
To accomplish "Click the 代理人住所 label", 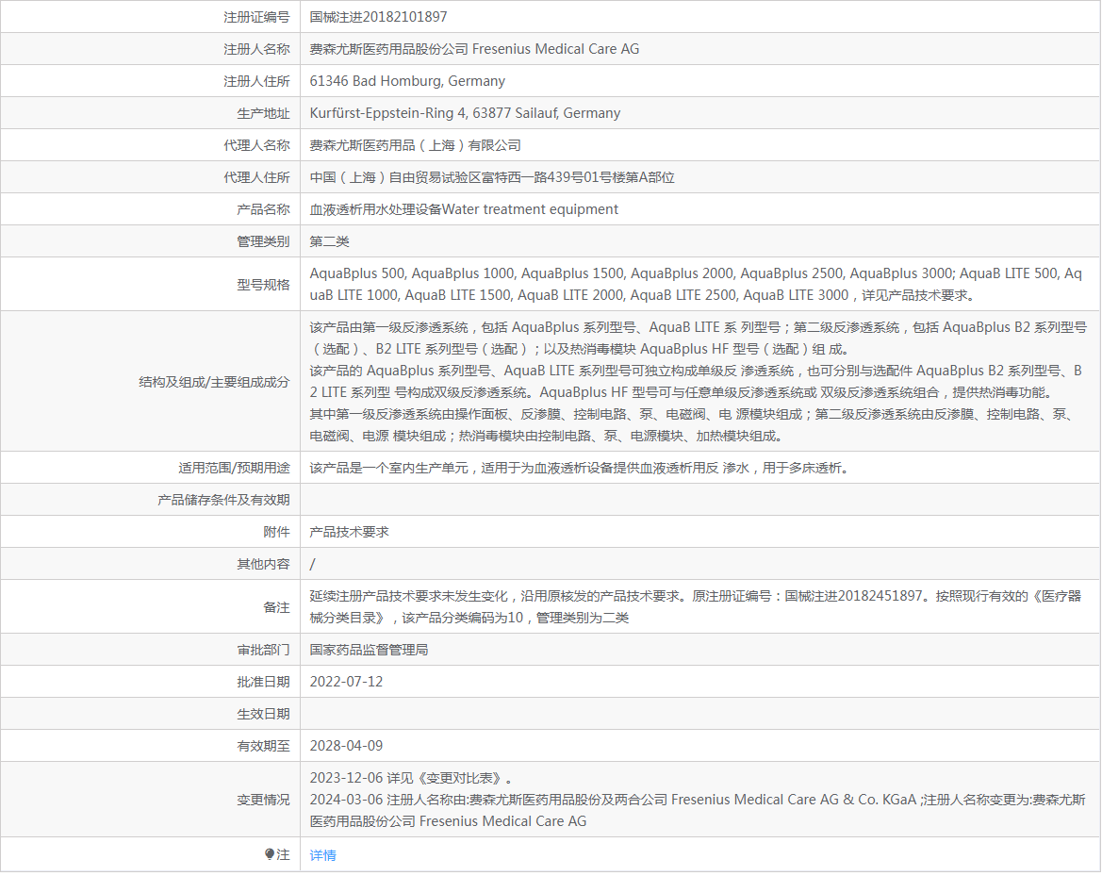I will pyautogui.click(x=256, y=178).
